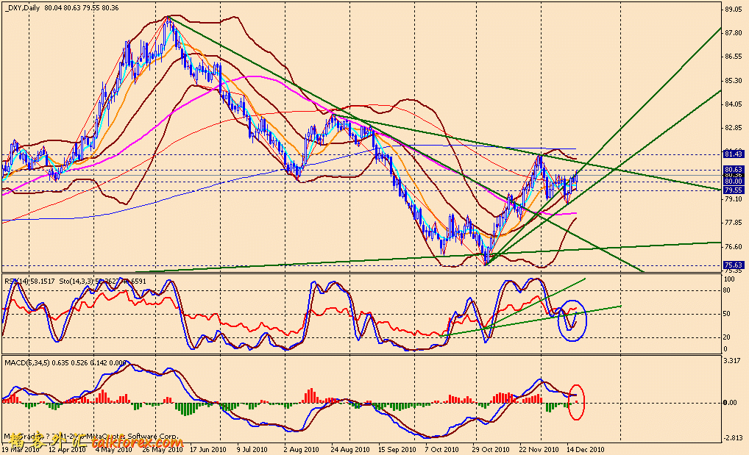The width and height of the screenshot is (749, 455).
Task: Select the 77.85 price axis label
Action: pyautogui.click(x=733, y=223)
